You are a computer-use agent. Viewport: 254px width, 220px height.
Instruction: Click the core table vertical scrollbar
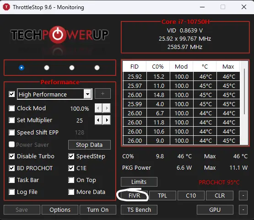click(244, 92)
